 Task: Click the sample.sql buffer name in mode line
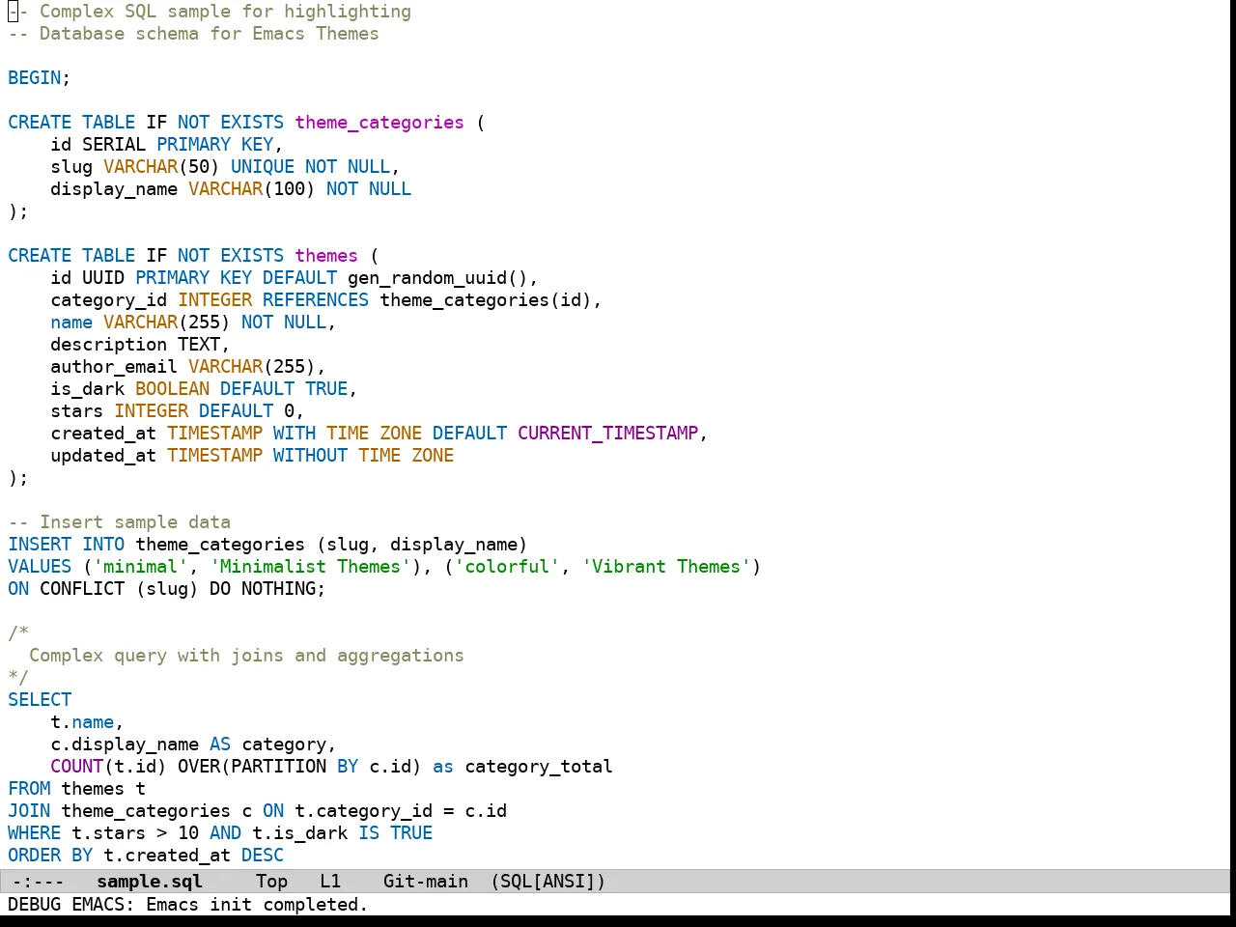150,881
